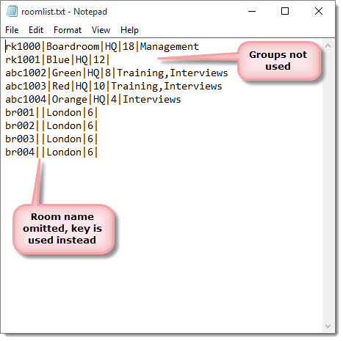Open the Format menu

tap(68, 30)
